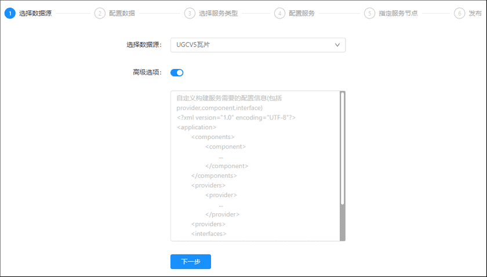Viewport: 487px width, 277px height.
Task: Click the dropdown chevron arrow for 选择数据源
Action: pos(337,45)
